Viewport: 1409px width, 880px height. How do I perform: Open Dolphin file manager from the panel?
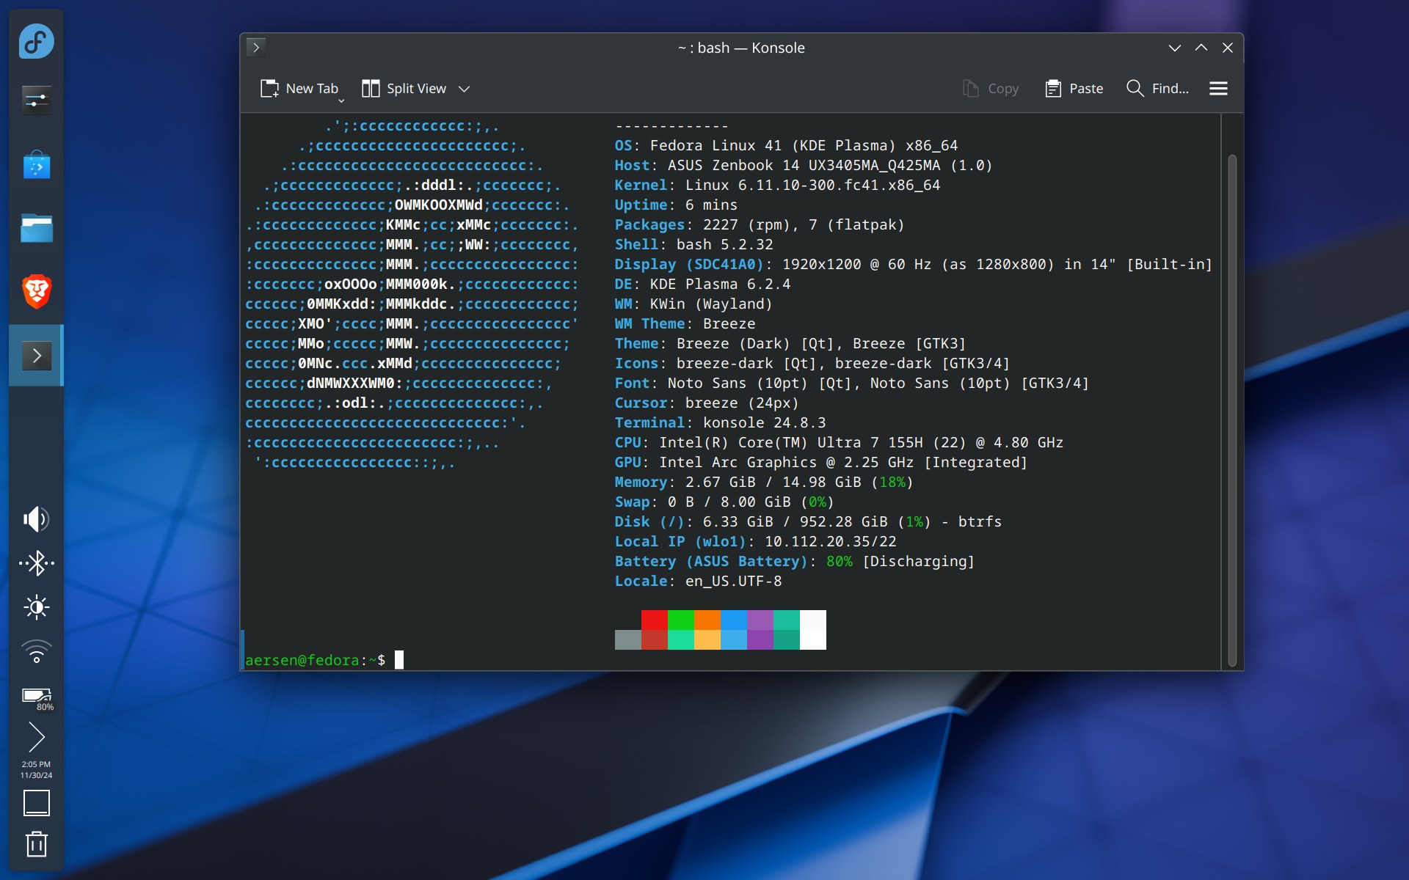coord(36,228)
